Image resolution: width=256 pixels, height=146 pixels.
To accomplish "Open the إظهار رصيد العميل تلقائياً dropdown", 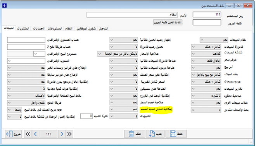I will coord(124,40).
